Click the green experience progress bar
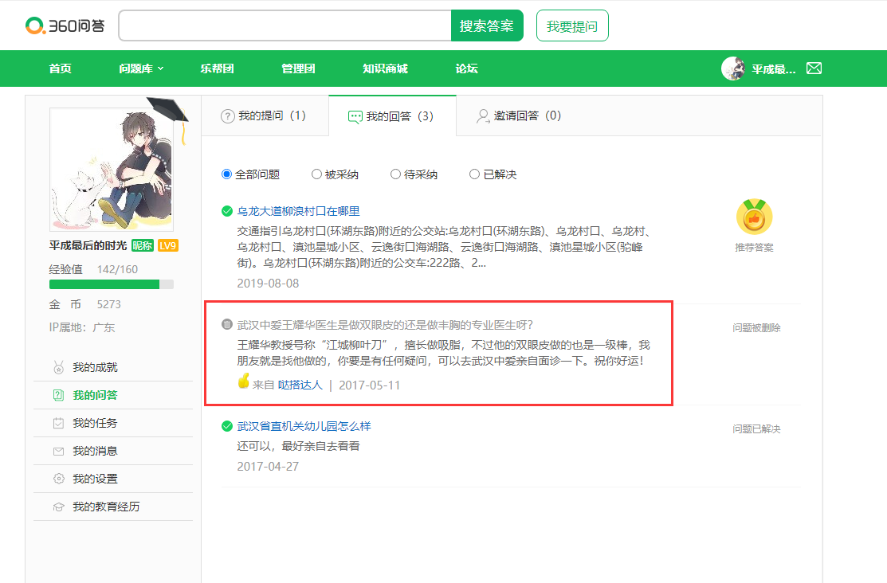 112,284
